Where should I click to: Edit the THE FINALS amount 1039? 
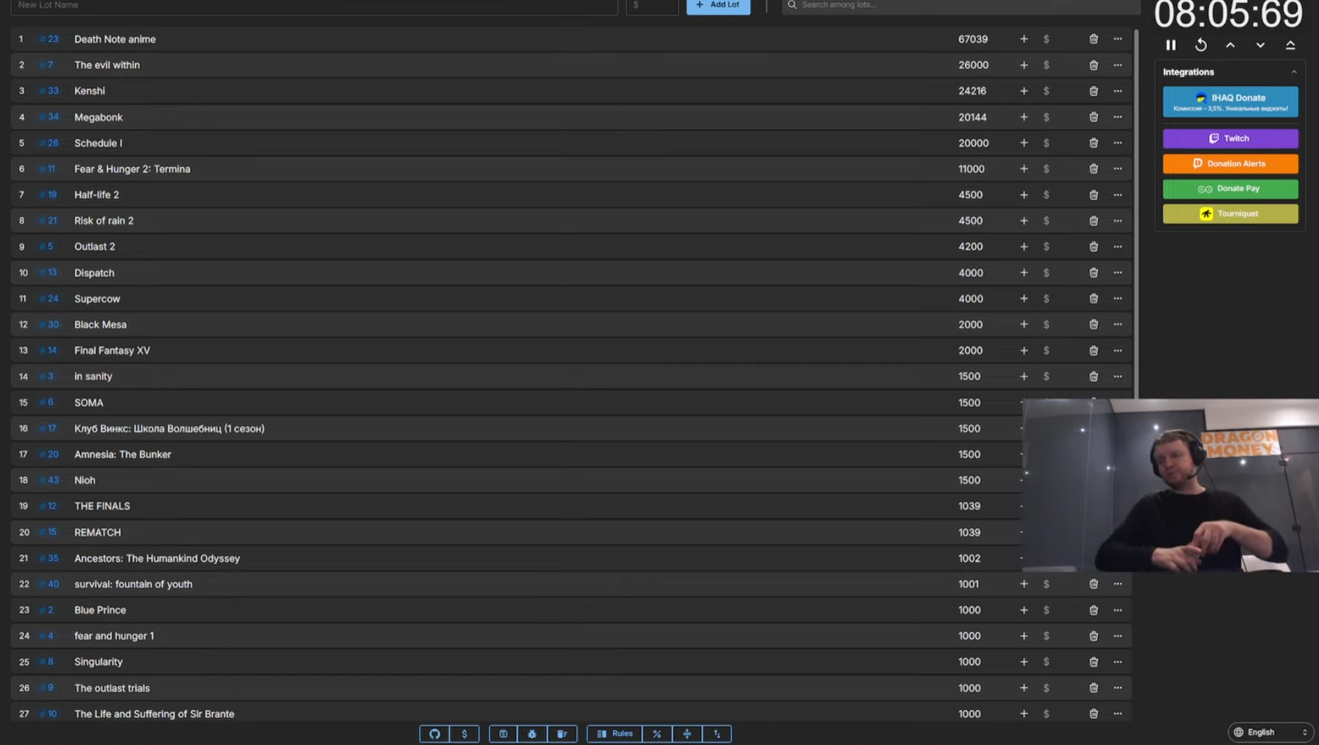969,506
